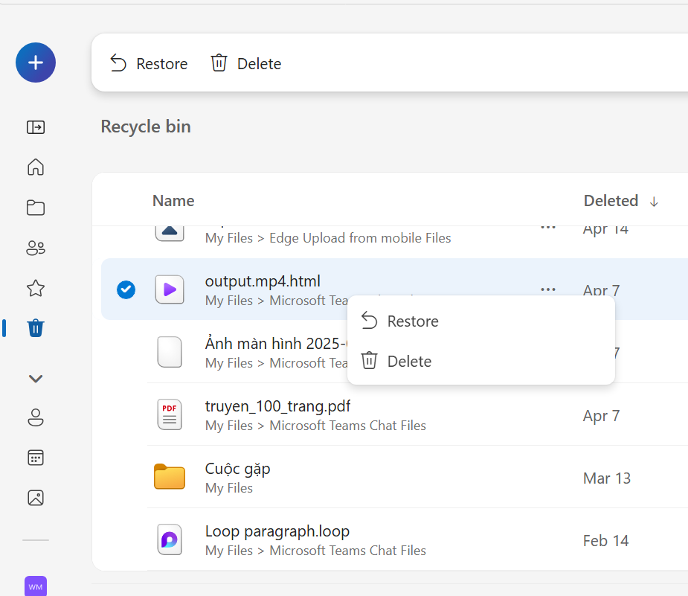Click the Mar 13 deleted date

pos(607,478)
